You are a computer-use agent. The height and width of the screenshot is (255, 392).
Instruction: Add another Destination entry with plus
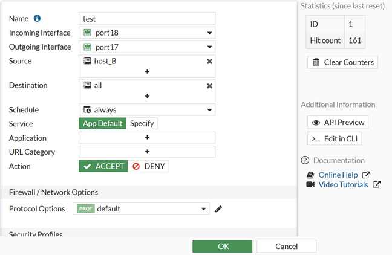point(147,96)
